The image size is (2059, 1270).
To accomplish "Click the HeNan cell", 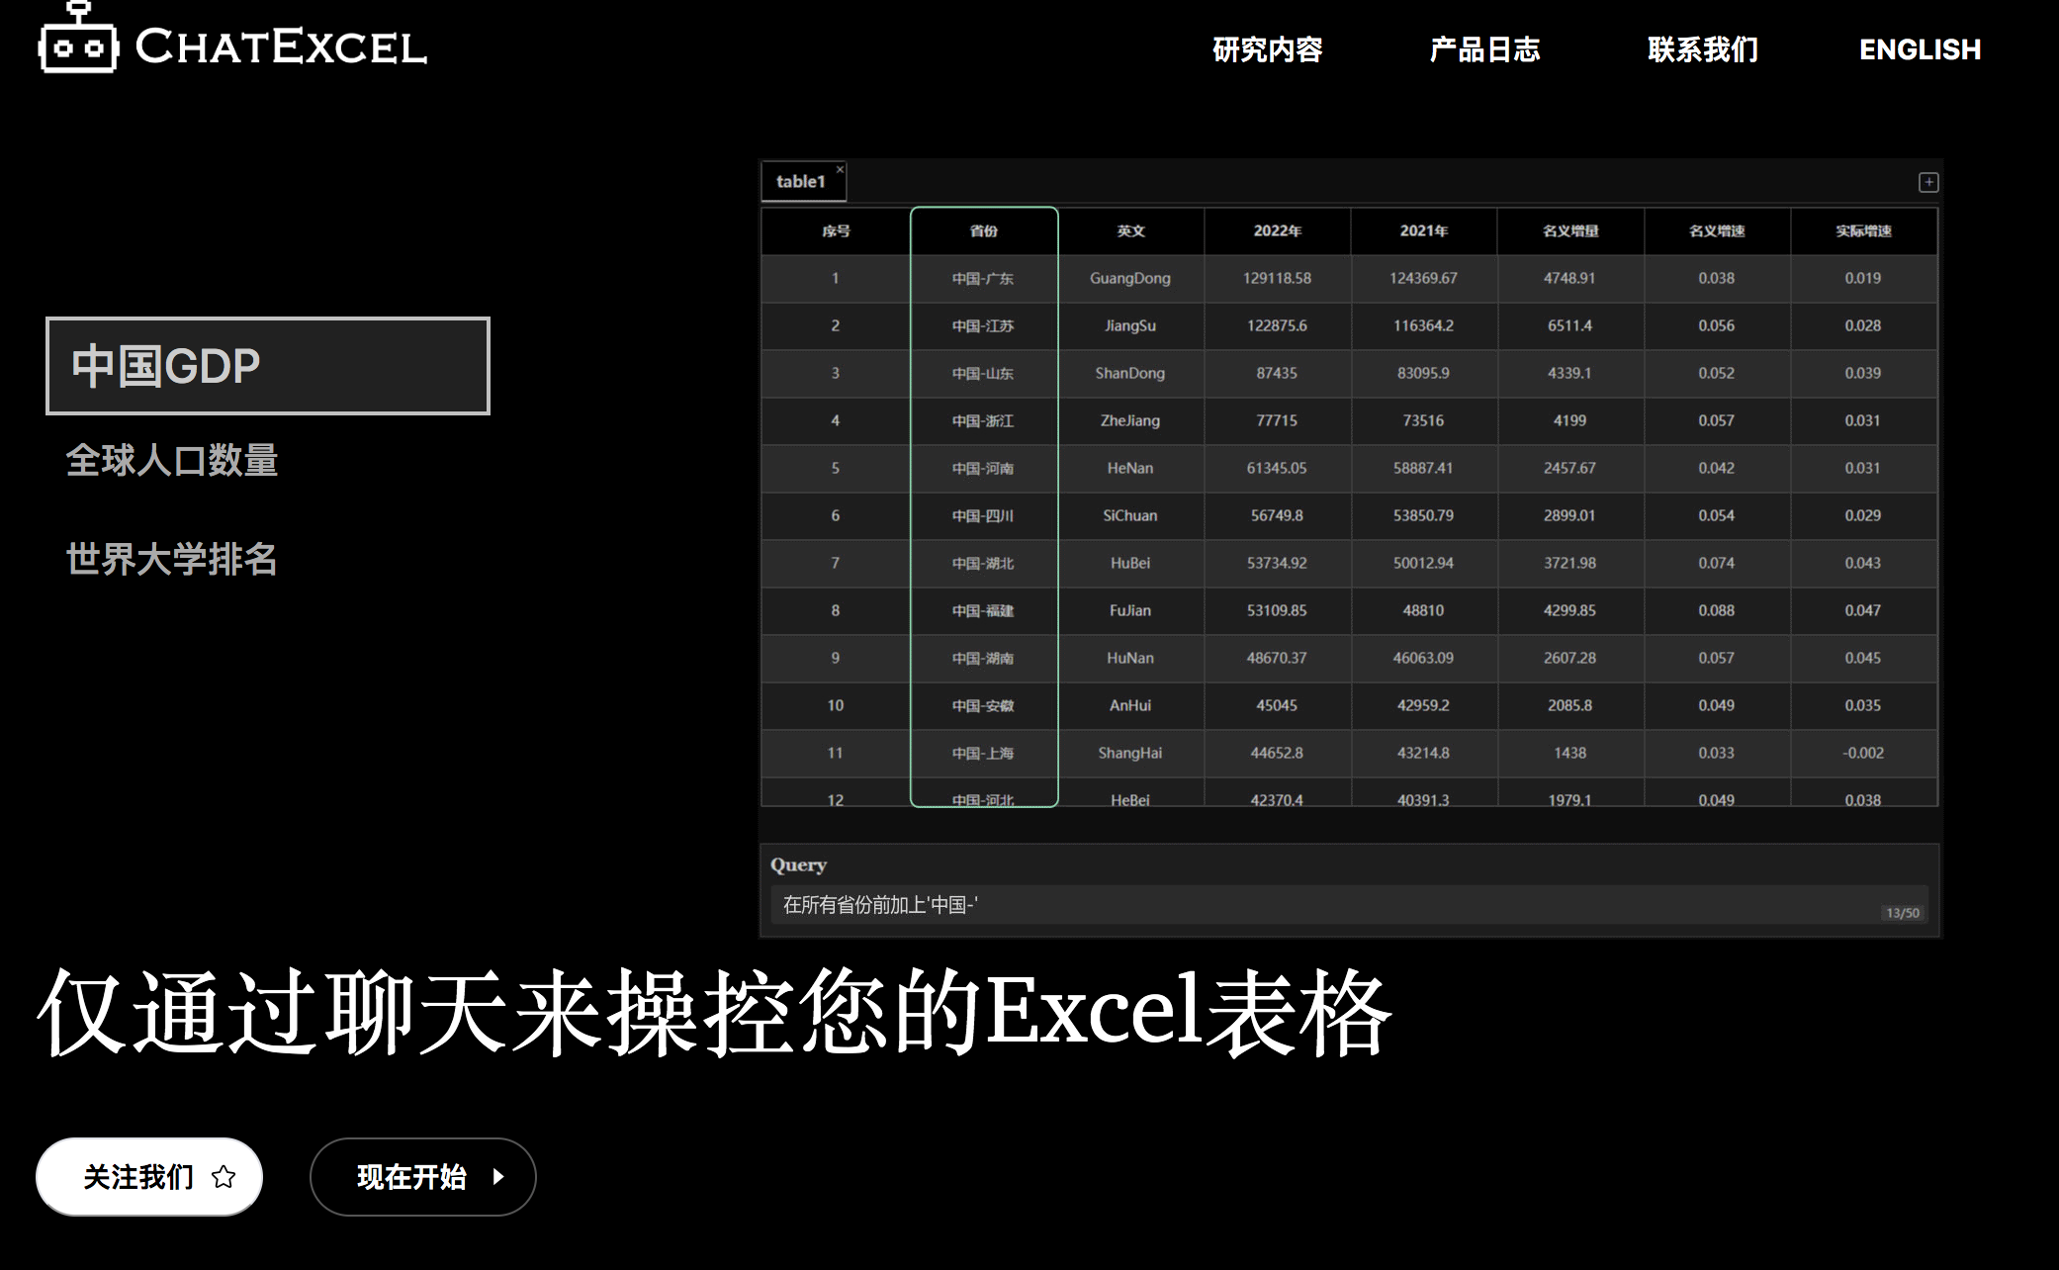I will point(1130,469).
